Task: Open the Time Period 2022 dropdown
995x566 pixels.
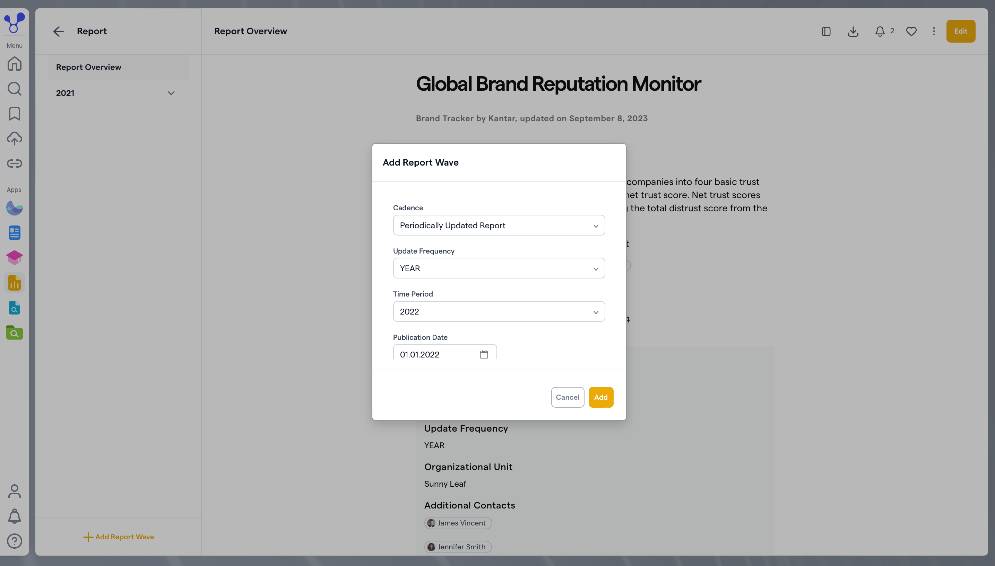Action: (x=499, y=311)
